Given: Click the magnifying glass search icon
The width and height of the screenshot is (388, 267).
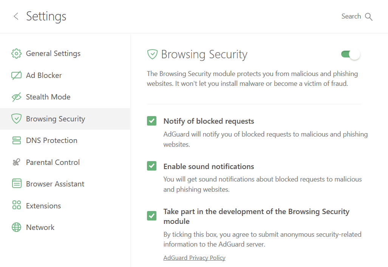Looking at the screenshot, I should (x=369, y=17).
